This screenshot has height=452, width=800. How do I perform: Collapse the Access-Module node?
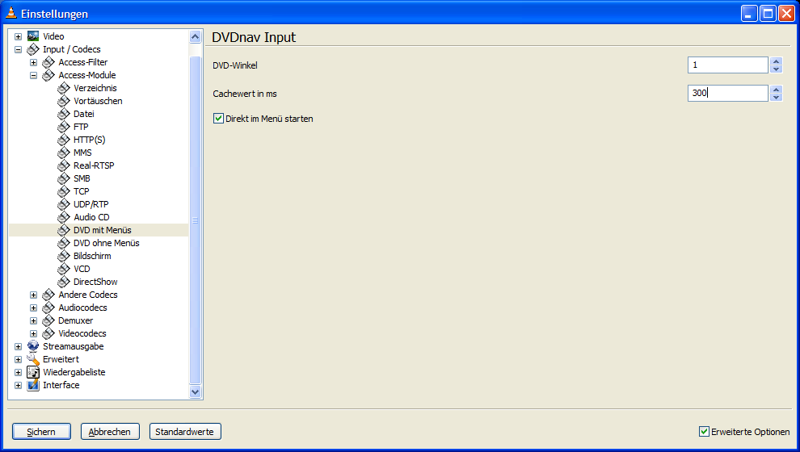click(34, 75)
